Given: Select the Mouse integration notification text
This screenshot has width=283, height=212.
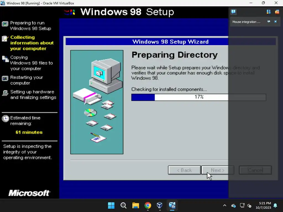Looking at the screenshot, I should [246, 22].
